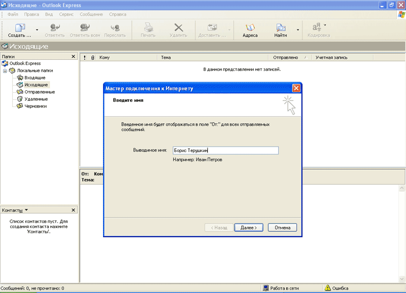The image size is (406, 293).
Task: Open the dropdown arrow next to Создать
Action: click(37, 30)
